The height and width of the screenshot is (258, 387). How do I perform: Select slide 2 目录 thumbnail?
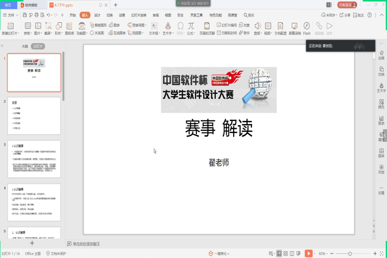(34, 116)
